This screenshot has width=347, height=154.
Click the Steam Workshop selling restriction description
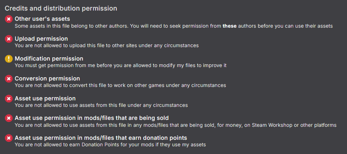coord(176,125)
